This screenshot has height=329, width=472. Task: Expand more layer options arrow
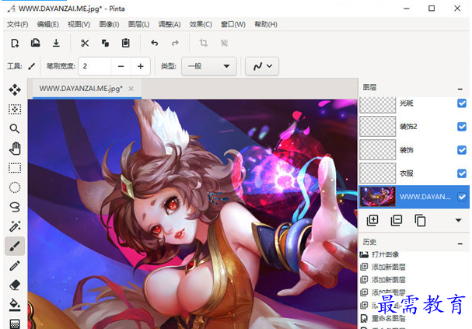click(x=459, y=220)
